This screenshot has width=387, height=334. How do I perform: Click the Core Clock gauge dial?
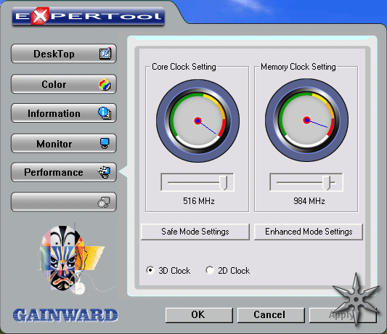coord(197,121)
